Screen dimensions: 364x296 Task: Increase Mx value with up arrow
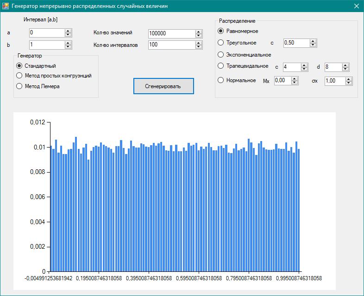pos(295,79)
